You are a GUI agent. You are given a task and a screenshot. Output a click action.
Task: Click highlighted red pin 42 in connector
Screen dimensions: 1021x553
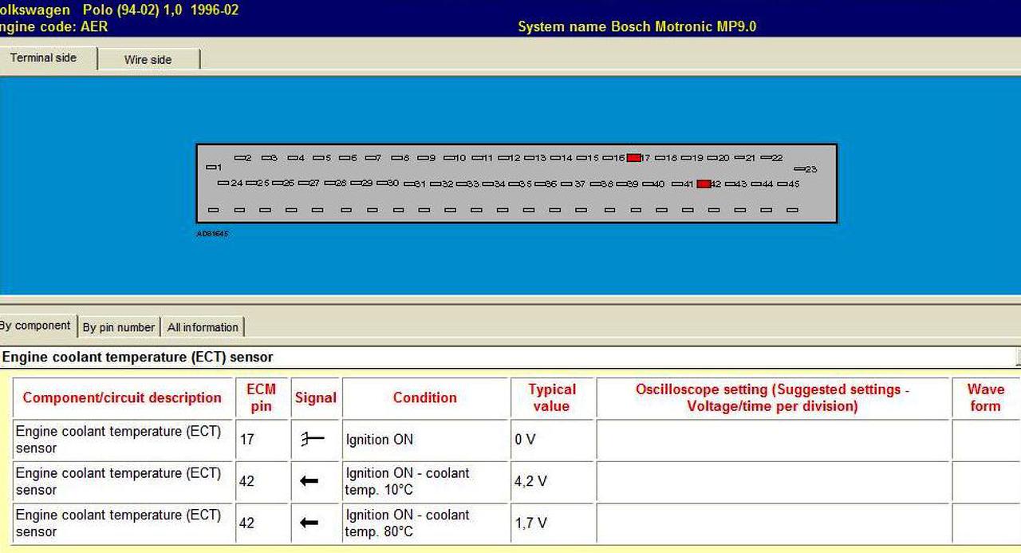(x=704, y=184)
